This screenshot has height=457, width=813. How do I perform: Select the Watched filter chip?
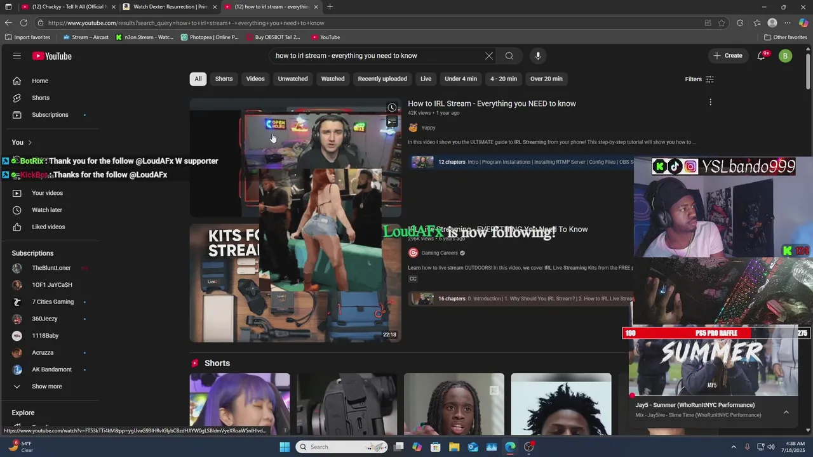tap(333, 79)
